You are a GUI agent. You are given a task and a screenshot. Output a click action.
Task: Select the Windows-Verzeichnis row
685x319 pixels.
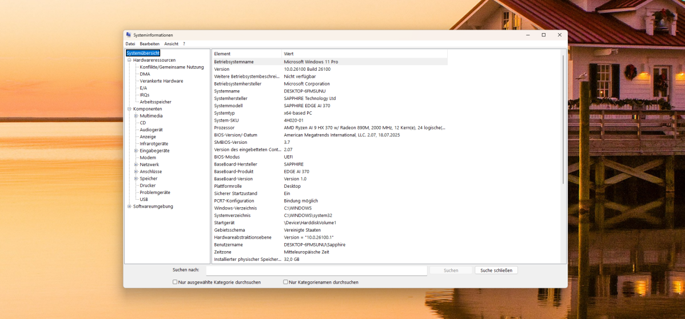point(330,208)
